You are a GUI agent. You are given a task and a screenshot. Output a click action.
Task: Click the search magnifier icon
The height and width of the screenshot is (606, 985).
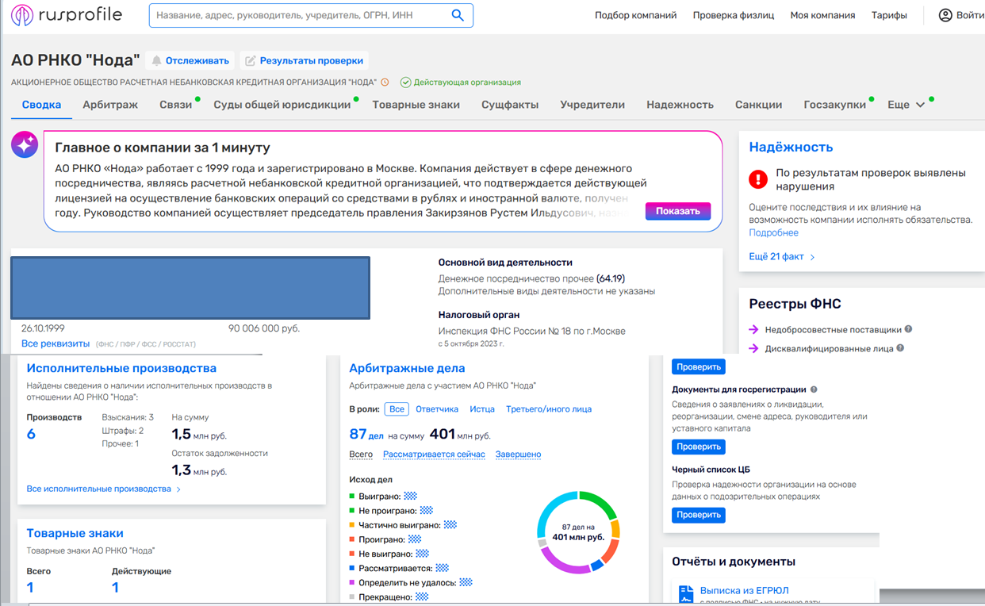pyautogui.click(x=458, y=15)
